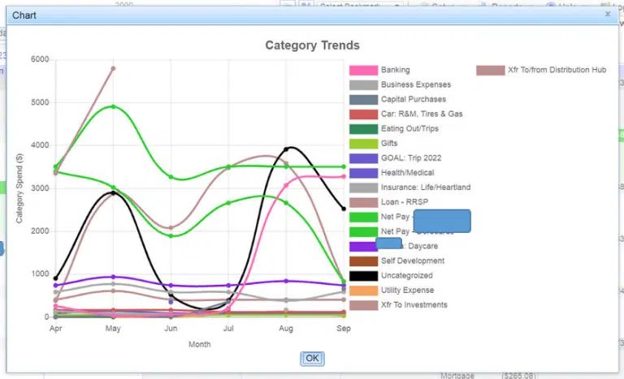
Task: Hide the Xfr To Investments series
Action: point(414,304)
